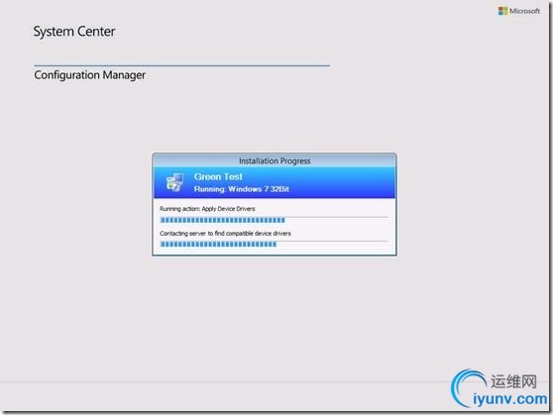Click "Running: Windows 7 32Bit" text
This screenshot has height=415, width=553.
click(x=242, y=189)
